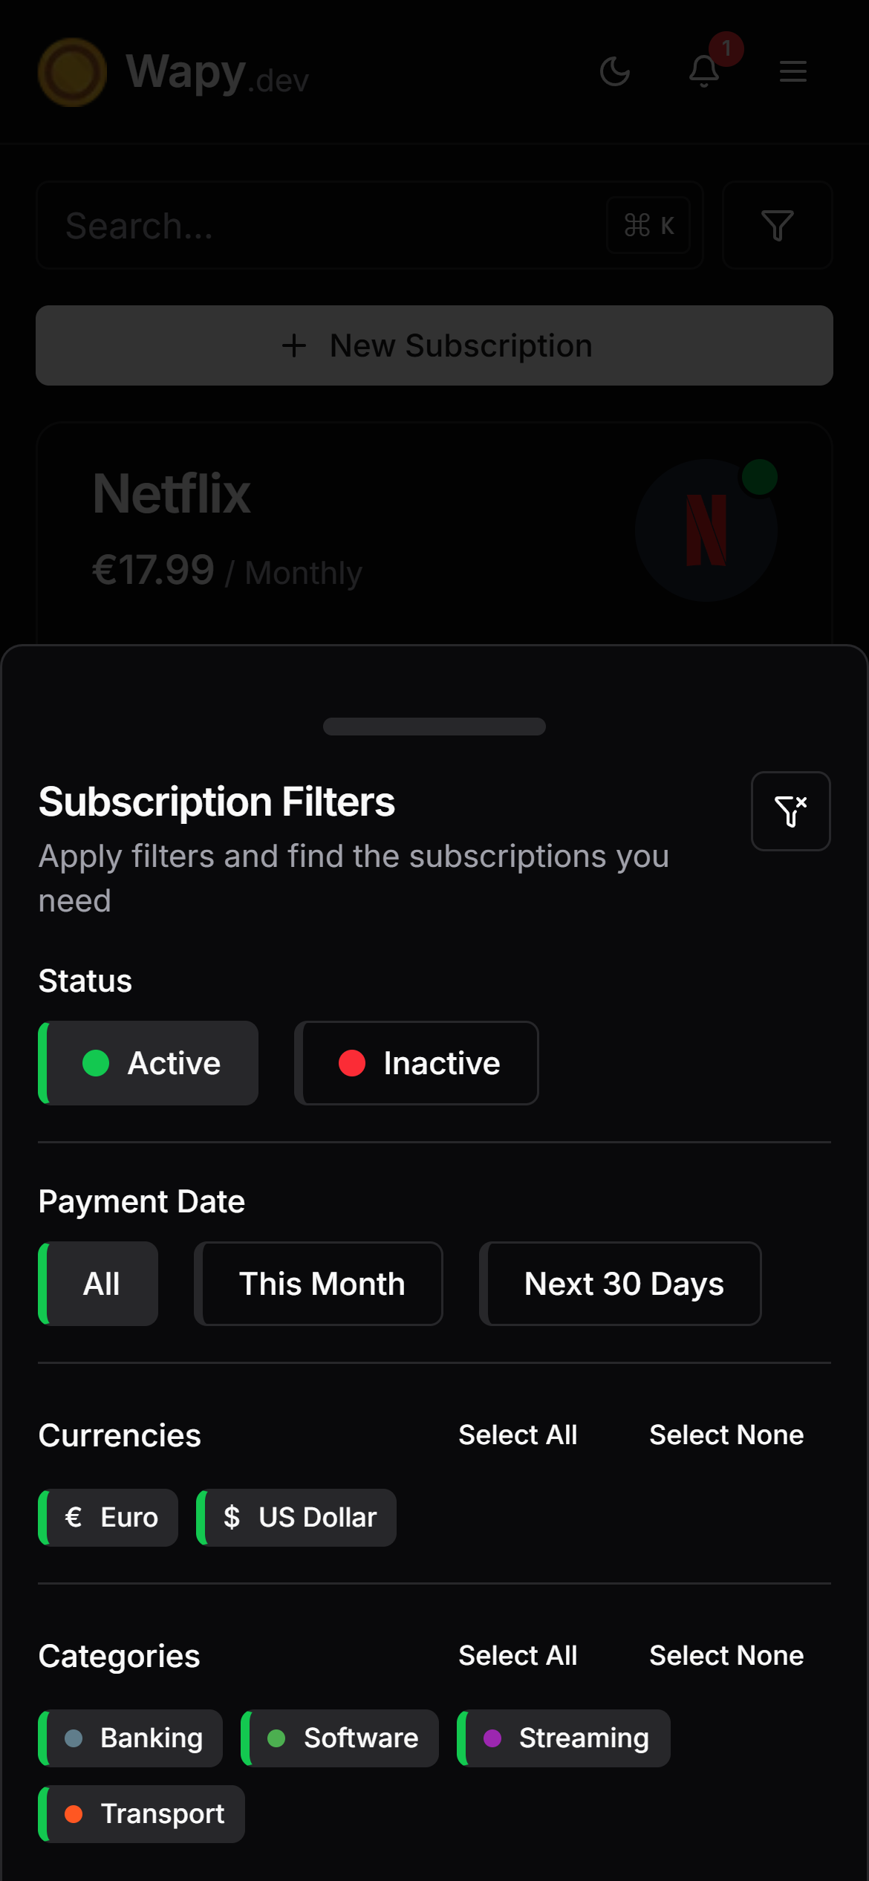Click the Netflix logo icon
The image size is (869, 1881).
pos(706,530)
